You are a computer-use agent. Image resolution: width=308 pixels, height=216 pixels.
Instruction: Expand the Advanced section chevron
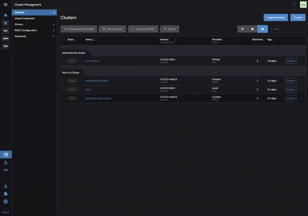(54, 36)
